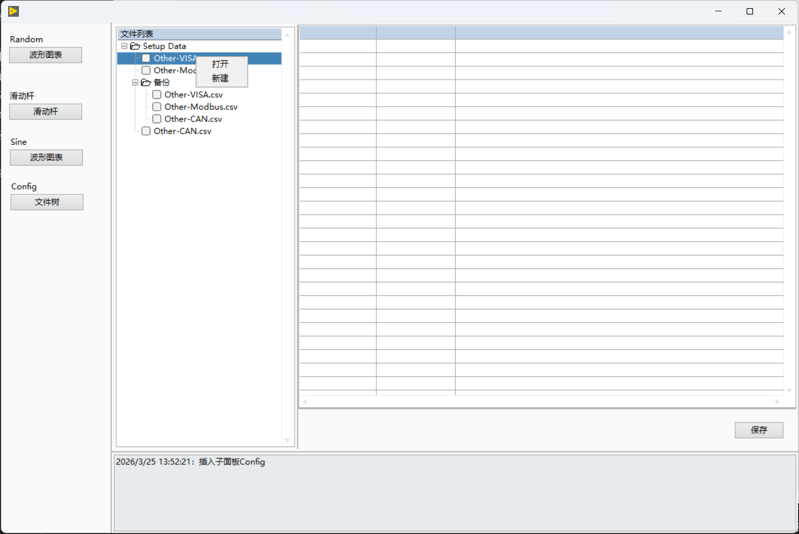Click file tree scrollbar up arrow
The width and height of the screenshot is (799, 534).
[x=288, y=35]
